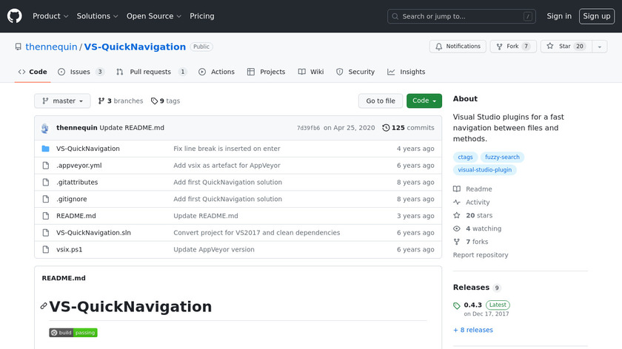Open the Solutions dropdown menu
Screen dimensions: 622x349
tap(97, 16)
